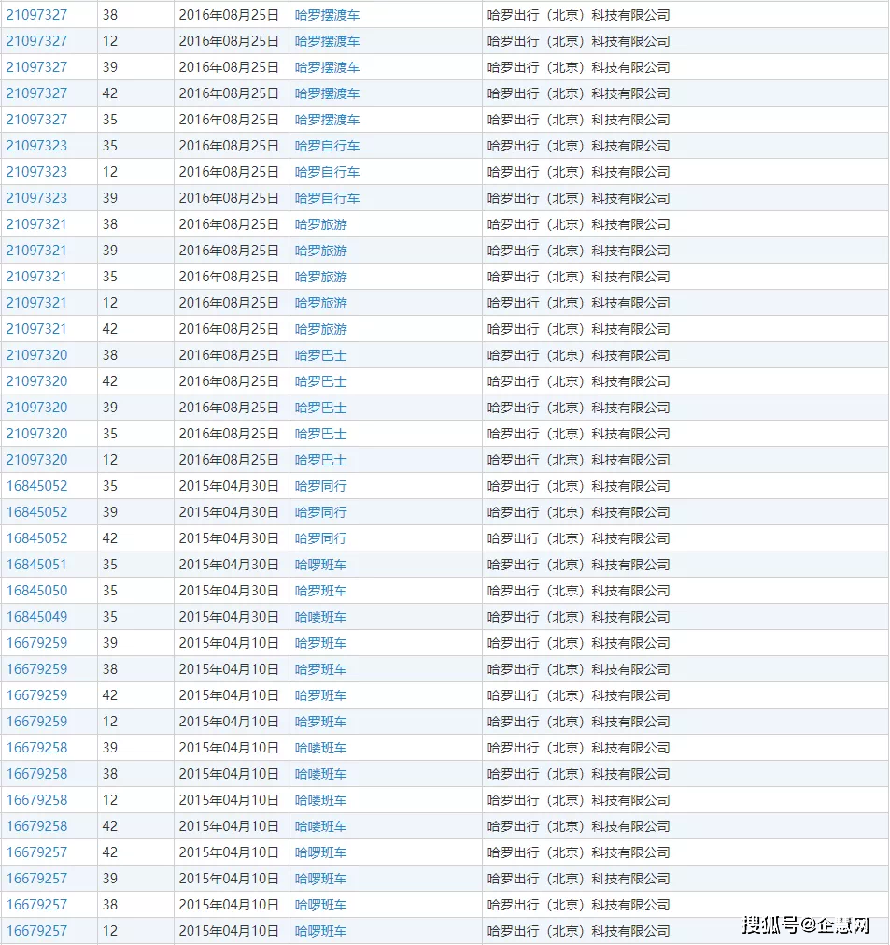Open registration number 16845051
The image size is (890, 945).
(36, 565)
